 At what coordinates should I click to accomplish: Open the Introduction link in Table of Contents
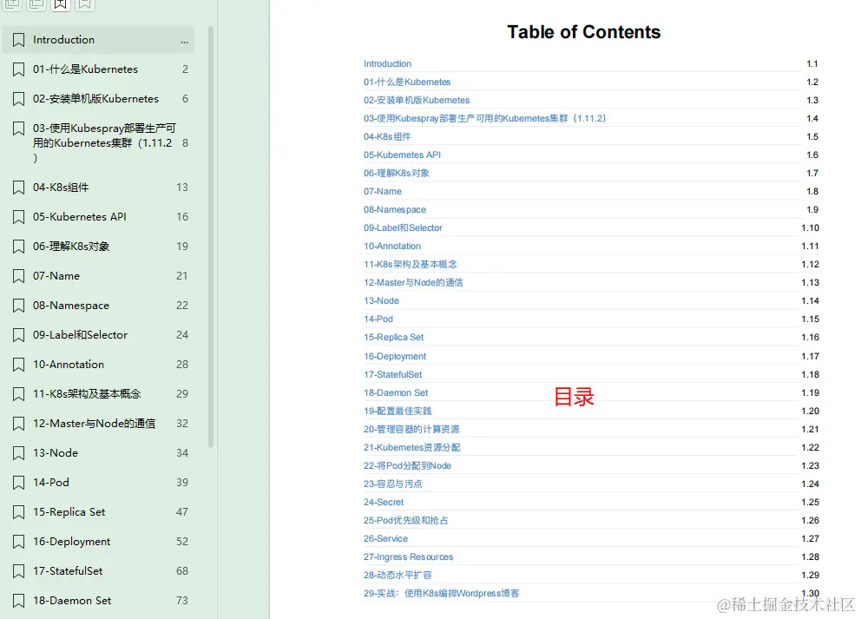pyautogui.click(x=387, y=63)
